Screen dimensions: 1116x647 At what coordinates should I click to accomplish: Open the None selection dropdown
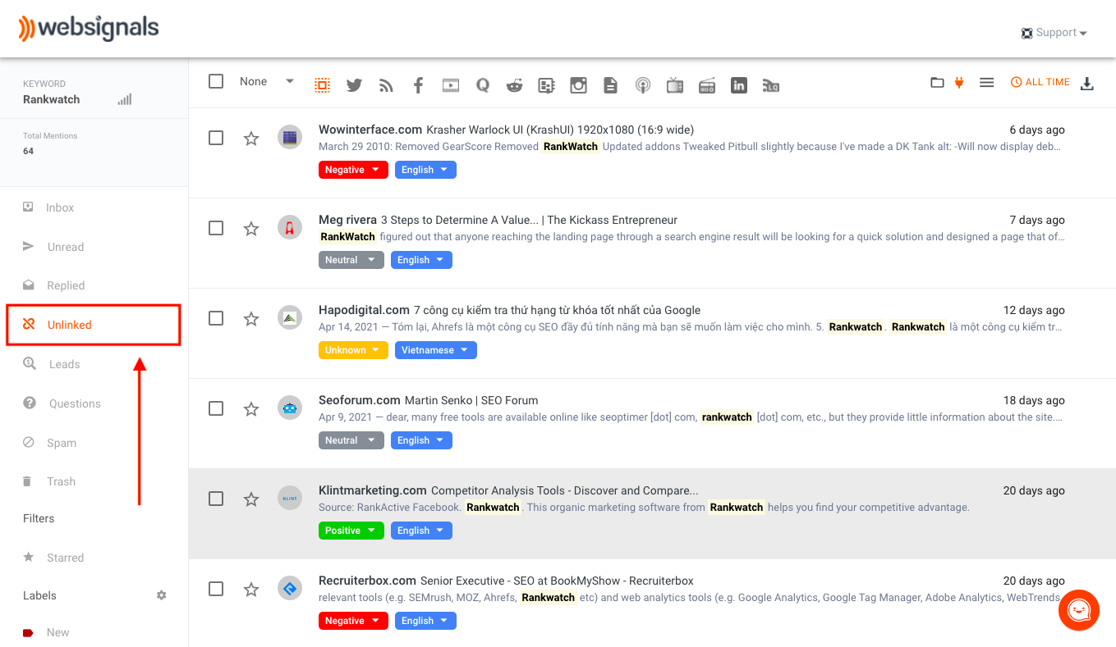pyautogui.click(x=267, y=81)
